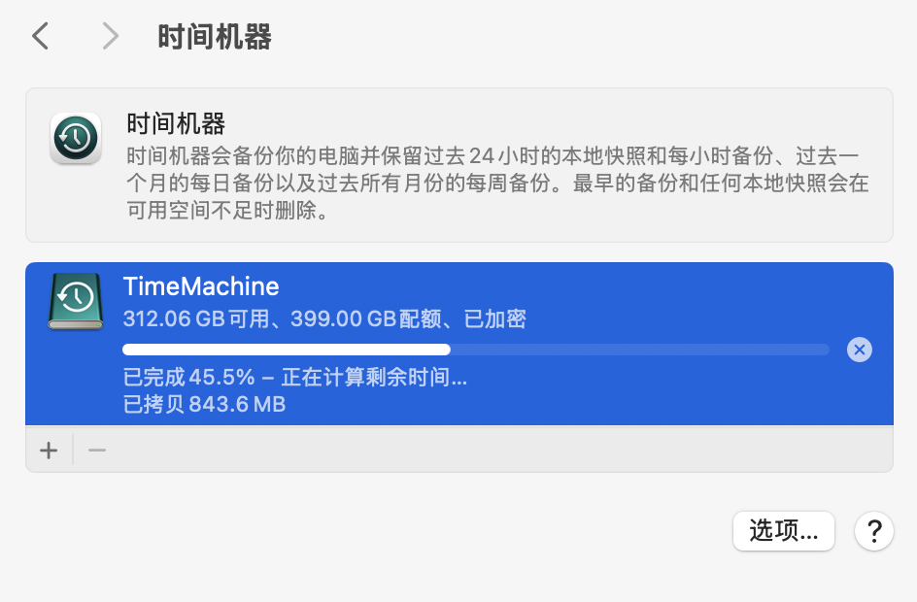
Task: Open help via the question mark icon
Action: [873, 531]
